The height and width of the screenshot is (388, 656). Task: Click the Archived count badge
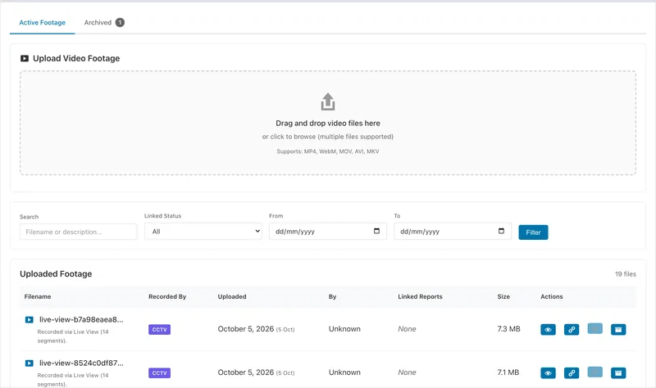(x=120, y=23)
